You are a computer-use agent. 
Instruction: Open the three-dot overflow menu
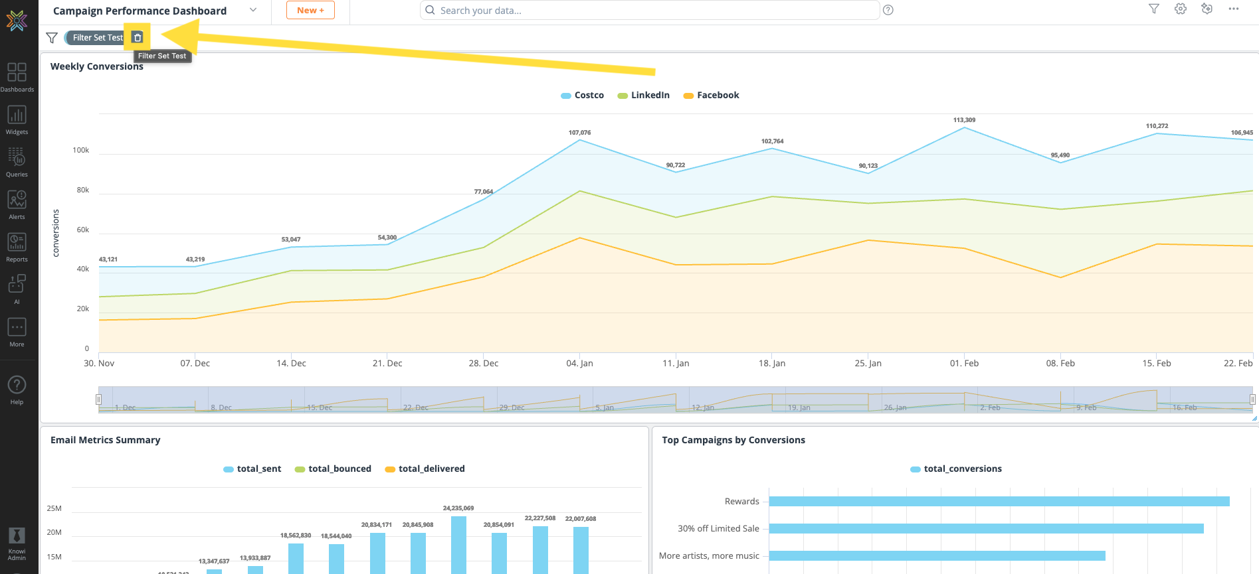[1234, 9]
